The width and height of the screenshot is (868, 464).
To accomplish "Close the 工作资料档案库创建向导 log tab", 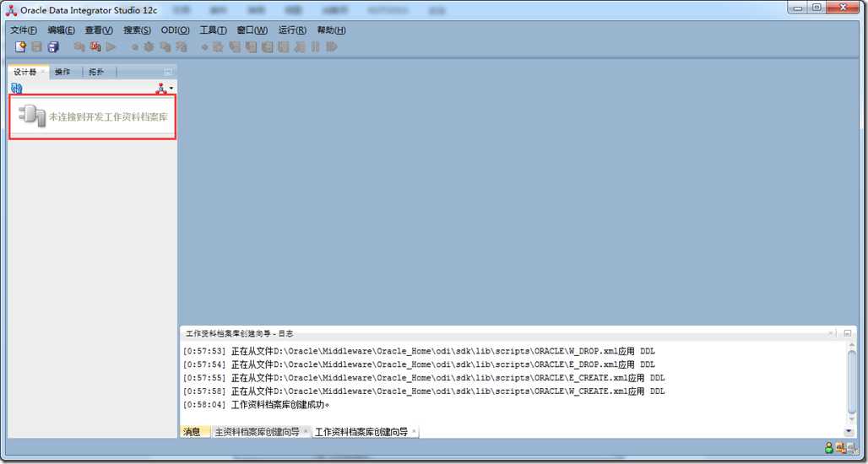I will click(414, 431).
